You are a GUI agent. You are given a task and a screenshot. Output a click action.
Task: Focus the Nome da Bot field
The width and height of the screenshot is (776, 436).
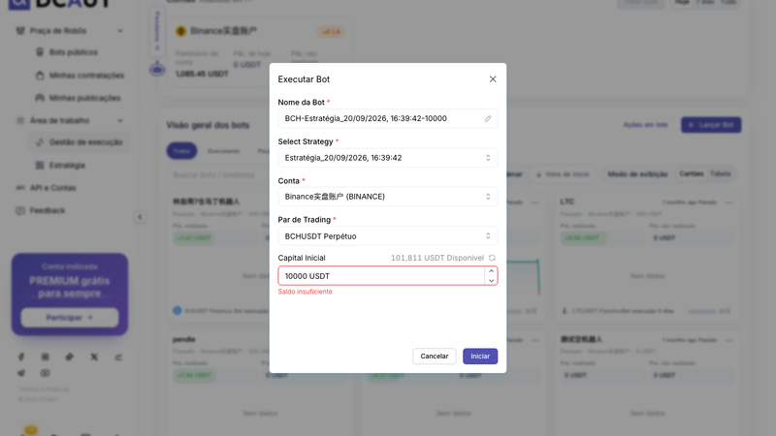point(387,118)
